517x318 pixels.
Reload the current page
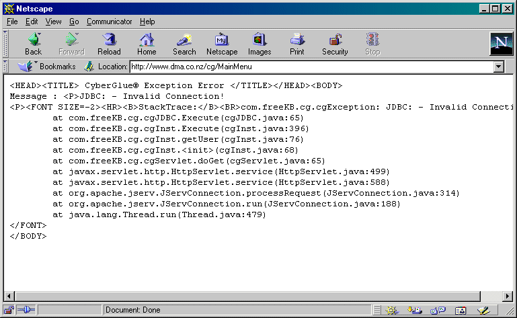pyautogui.click(x=109, y=44)
